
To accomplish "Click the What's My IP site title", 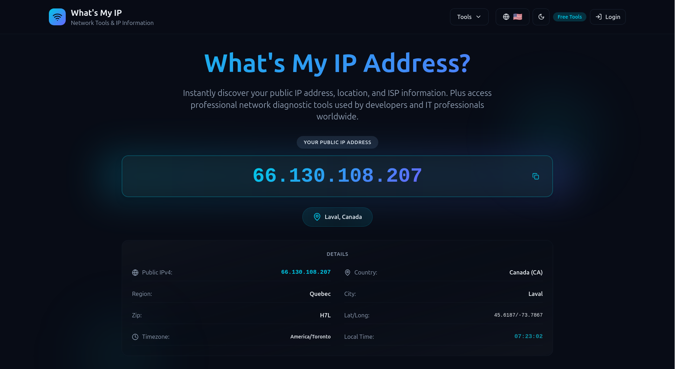I will click(x=96, y=13).
